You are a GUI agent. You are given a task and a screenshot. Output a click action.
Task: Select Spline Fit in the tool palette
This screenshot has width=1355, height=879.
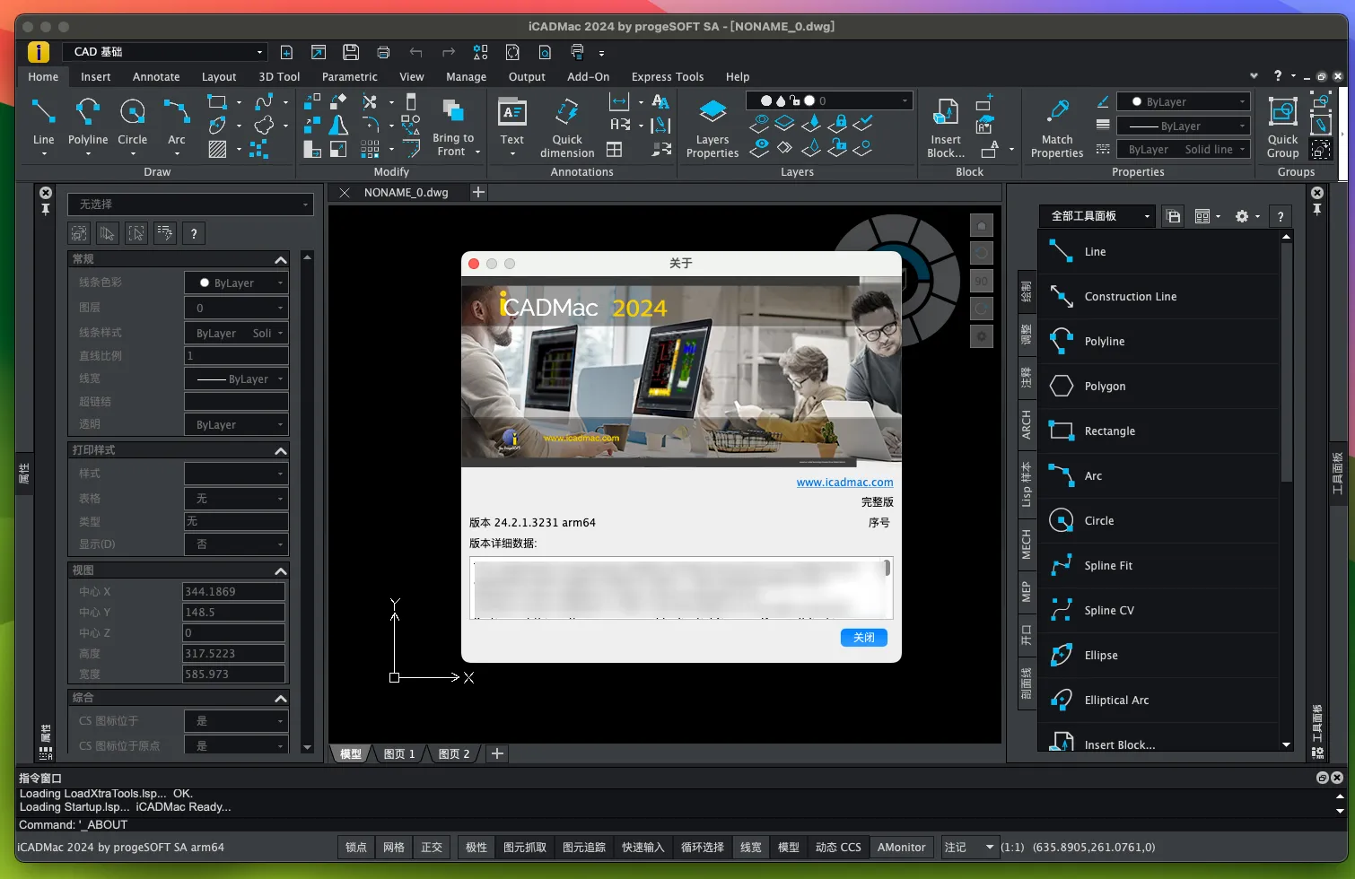(1158, 566)
